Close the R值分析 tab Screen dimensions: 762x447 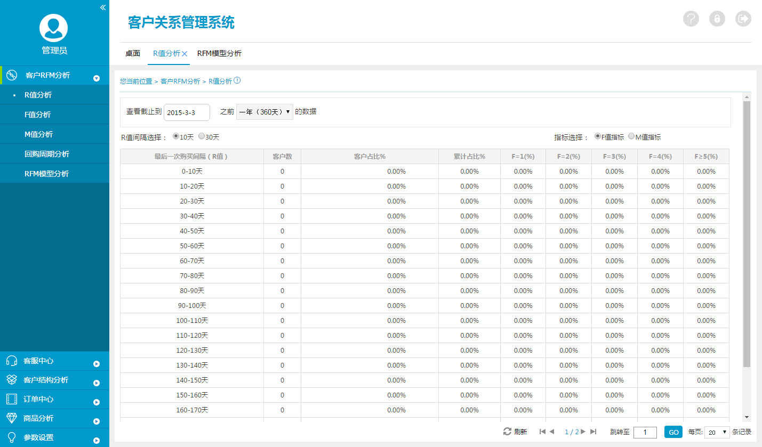pos(185,54)
